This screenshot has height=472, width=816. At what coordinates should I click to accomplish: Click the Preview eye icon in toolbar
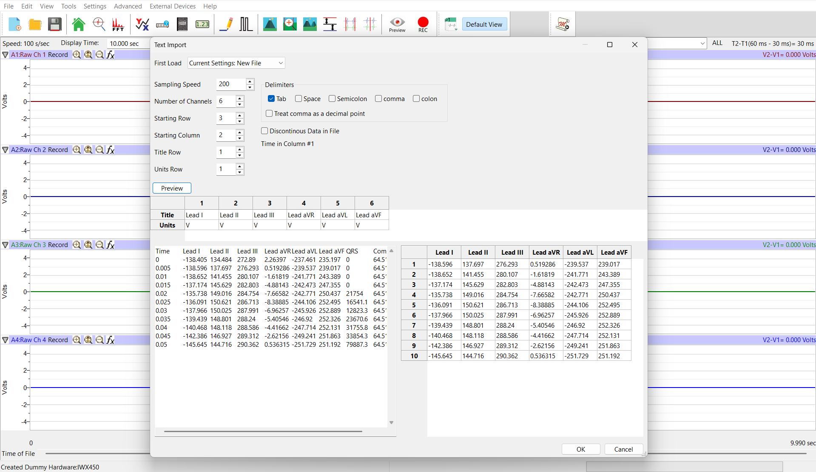coord(397,25)
